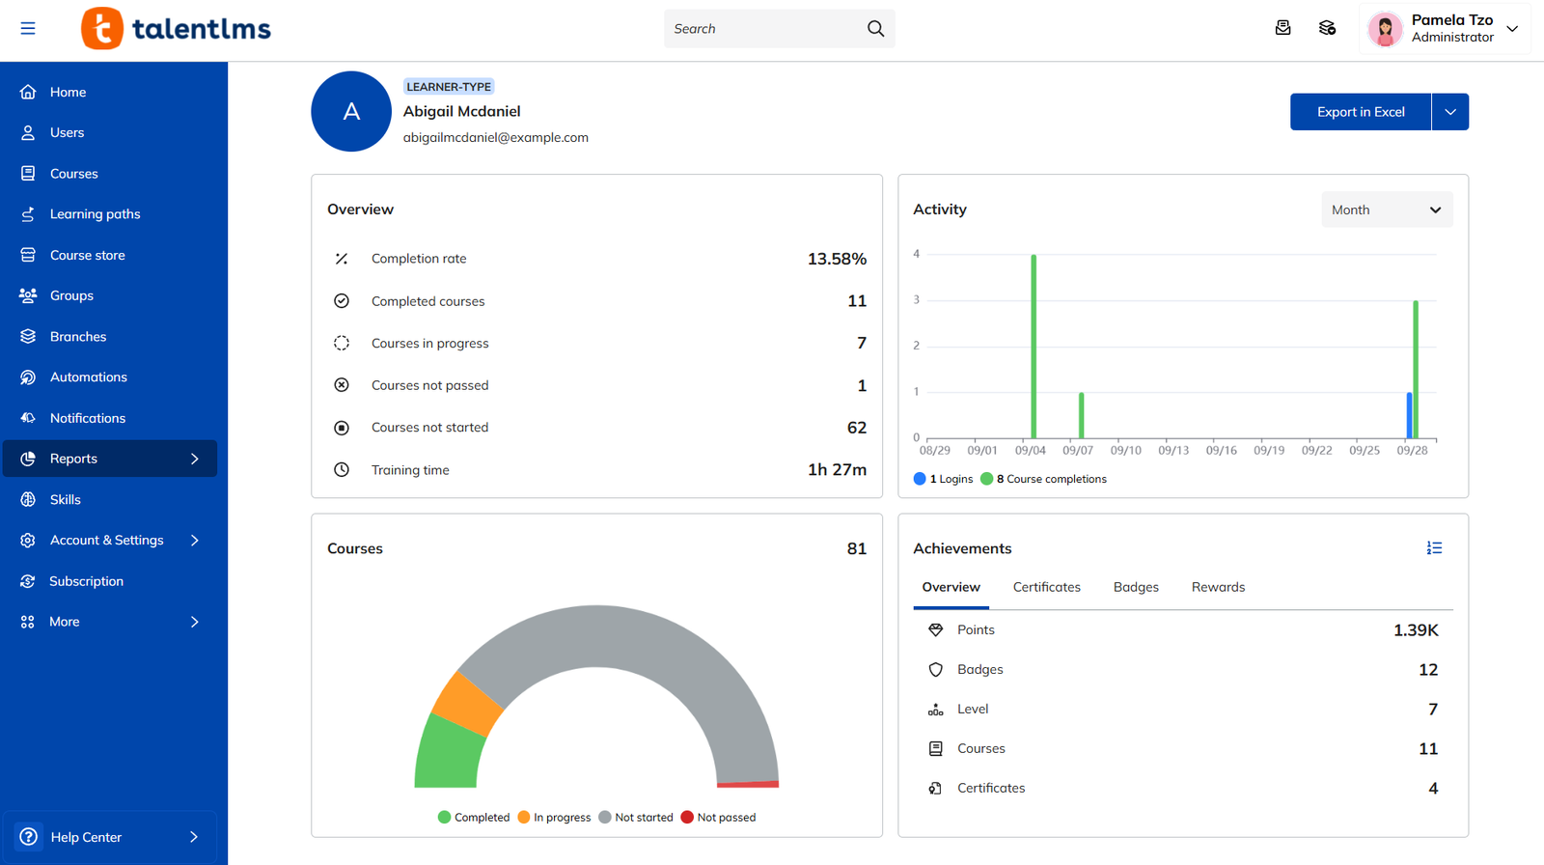The height and width of the screenshot is (865, 1544).
Task: Expand the Export in Excel arrow menu
Action: tap(1450, 112)
